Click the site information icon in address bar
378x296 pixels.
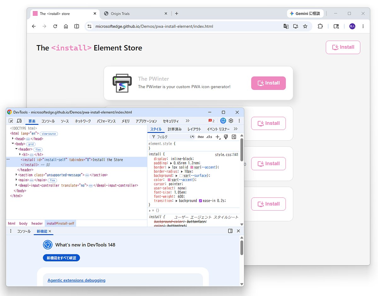[90, 26]
